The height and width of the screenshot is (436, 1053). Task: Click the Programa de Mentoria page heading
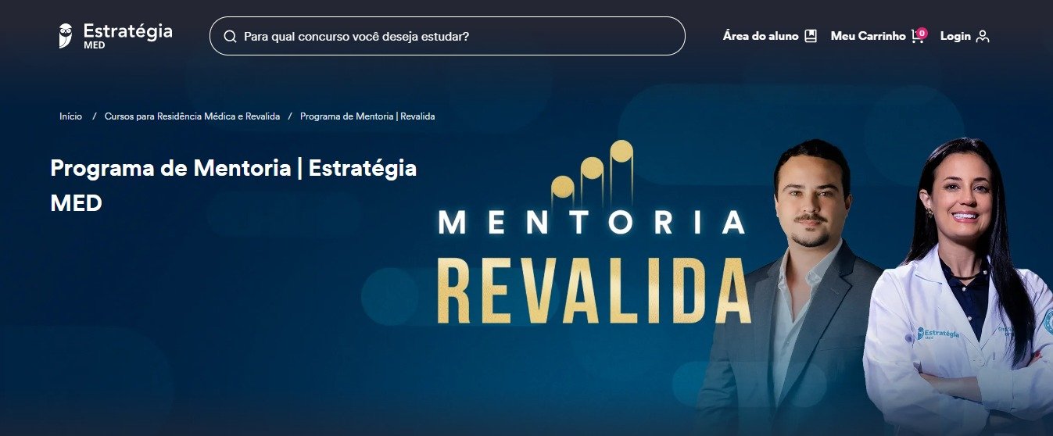coord(233,185)
